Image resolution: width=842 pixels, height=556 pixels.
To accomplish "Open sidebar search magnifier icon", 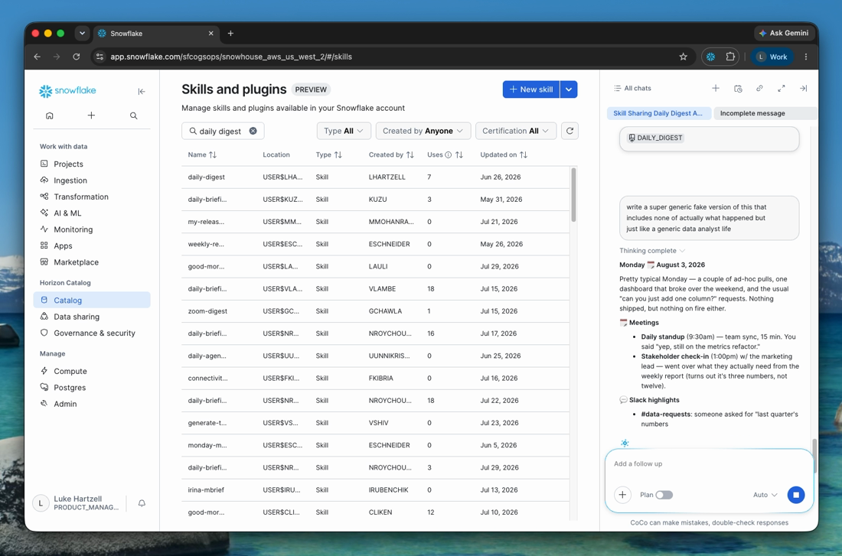I will tap(134, 115).
